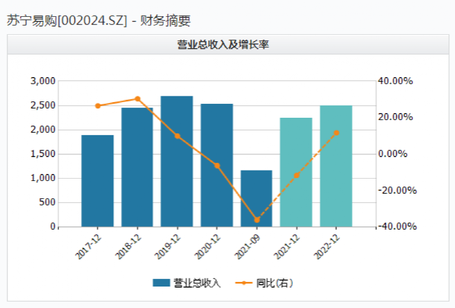Click the 苏宁易购[002024.SZ] - 财务摘要 title
Screen dimensions: 455x308
(x=98, y=20)
